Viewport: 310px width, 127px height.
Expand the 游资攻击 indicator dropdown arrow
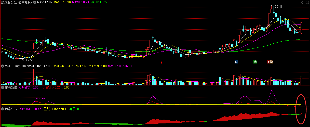(3, 87)
